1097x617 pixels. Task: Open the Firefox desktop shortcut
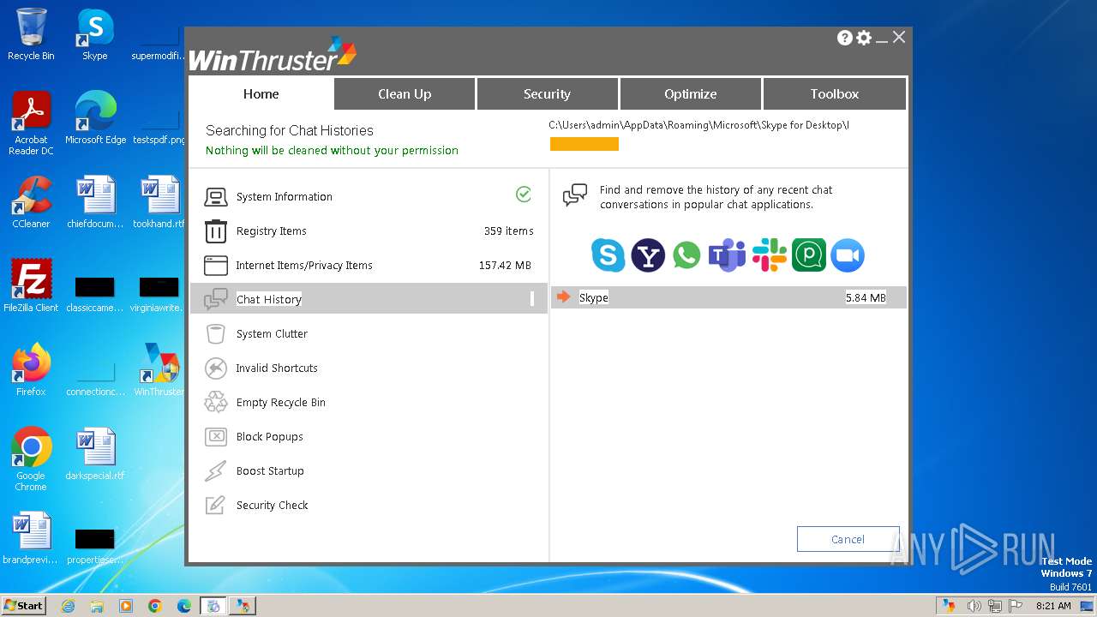click(31, 370)
